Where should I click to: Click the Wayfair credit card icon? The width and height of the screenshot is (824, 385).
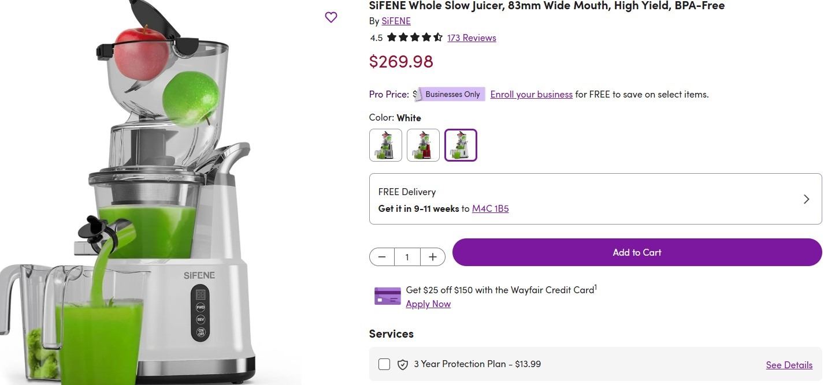(387, 296)
